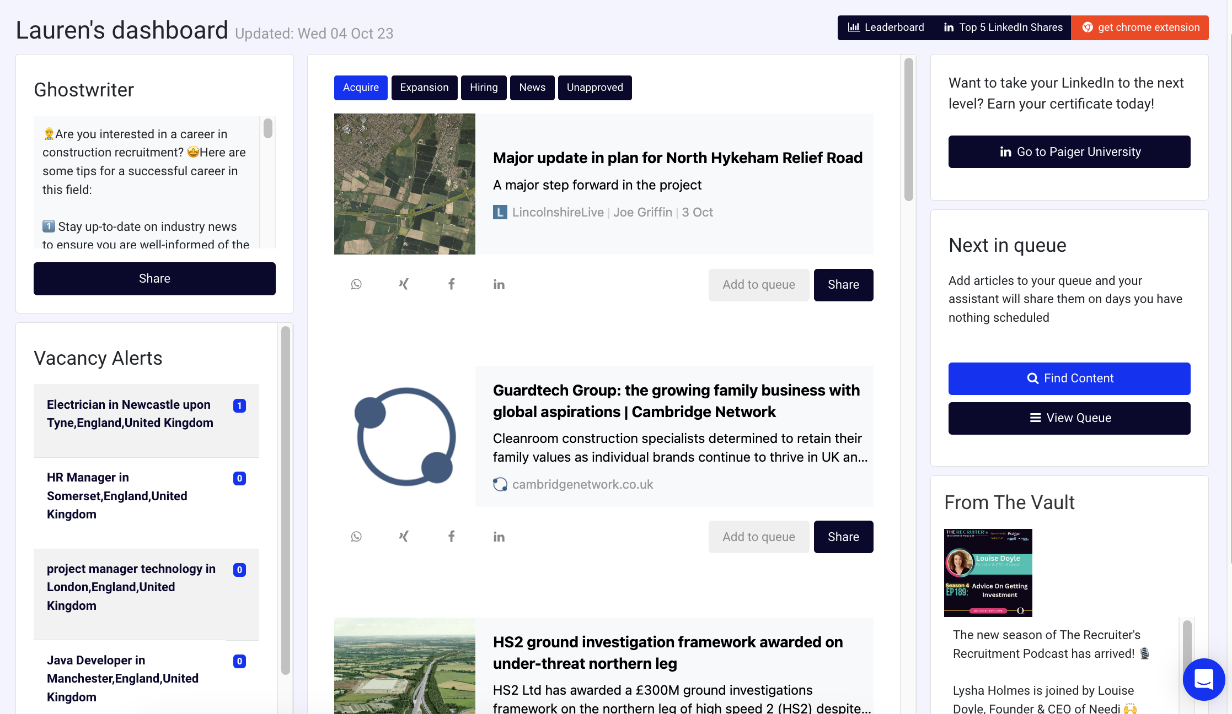Screen dimensions: 1232x714
Task: Open HR Manager in Somerset vacancy alert
Action: pos(146,503)
